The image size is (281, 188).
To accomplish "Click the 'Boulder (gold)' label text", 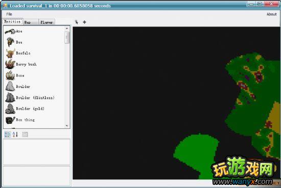I will 30,109.
